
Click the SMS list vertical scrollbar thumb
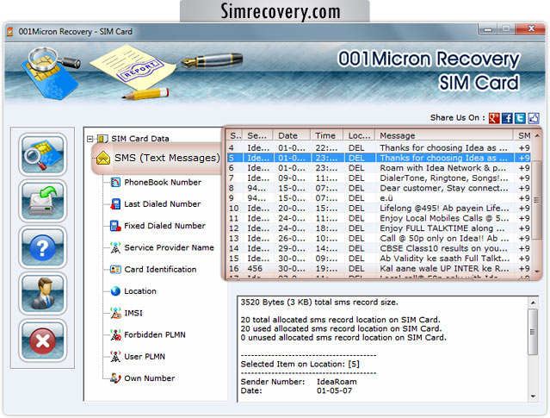pyautogui.click(x=537, y=200)
